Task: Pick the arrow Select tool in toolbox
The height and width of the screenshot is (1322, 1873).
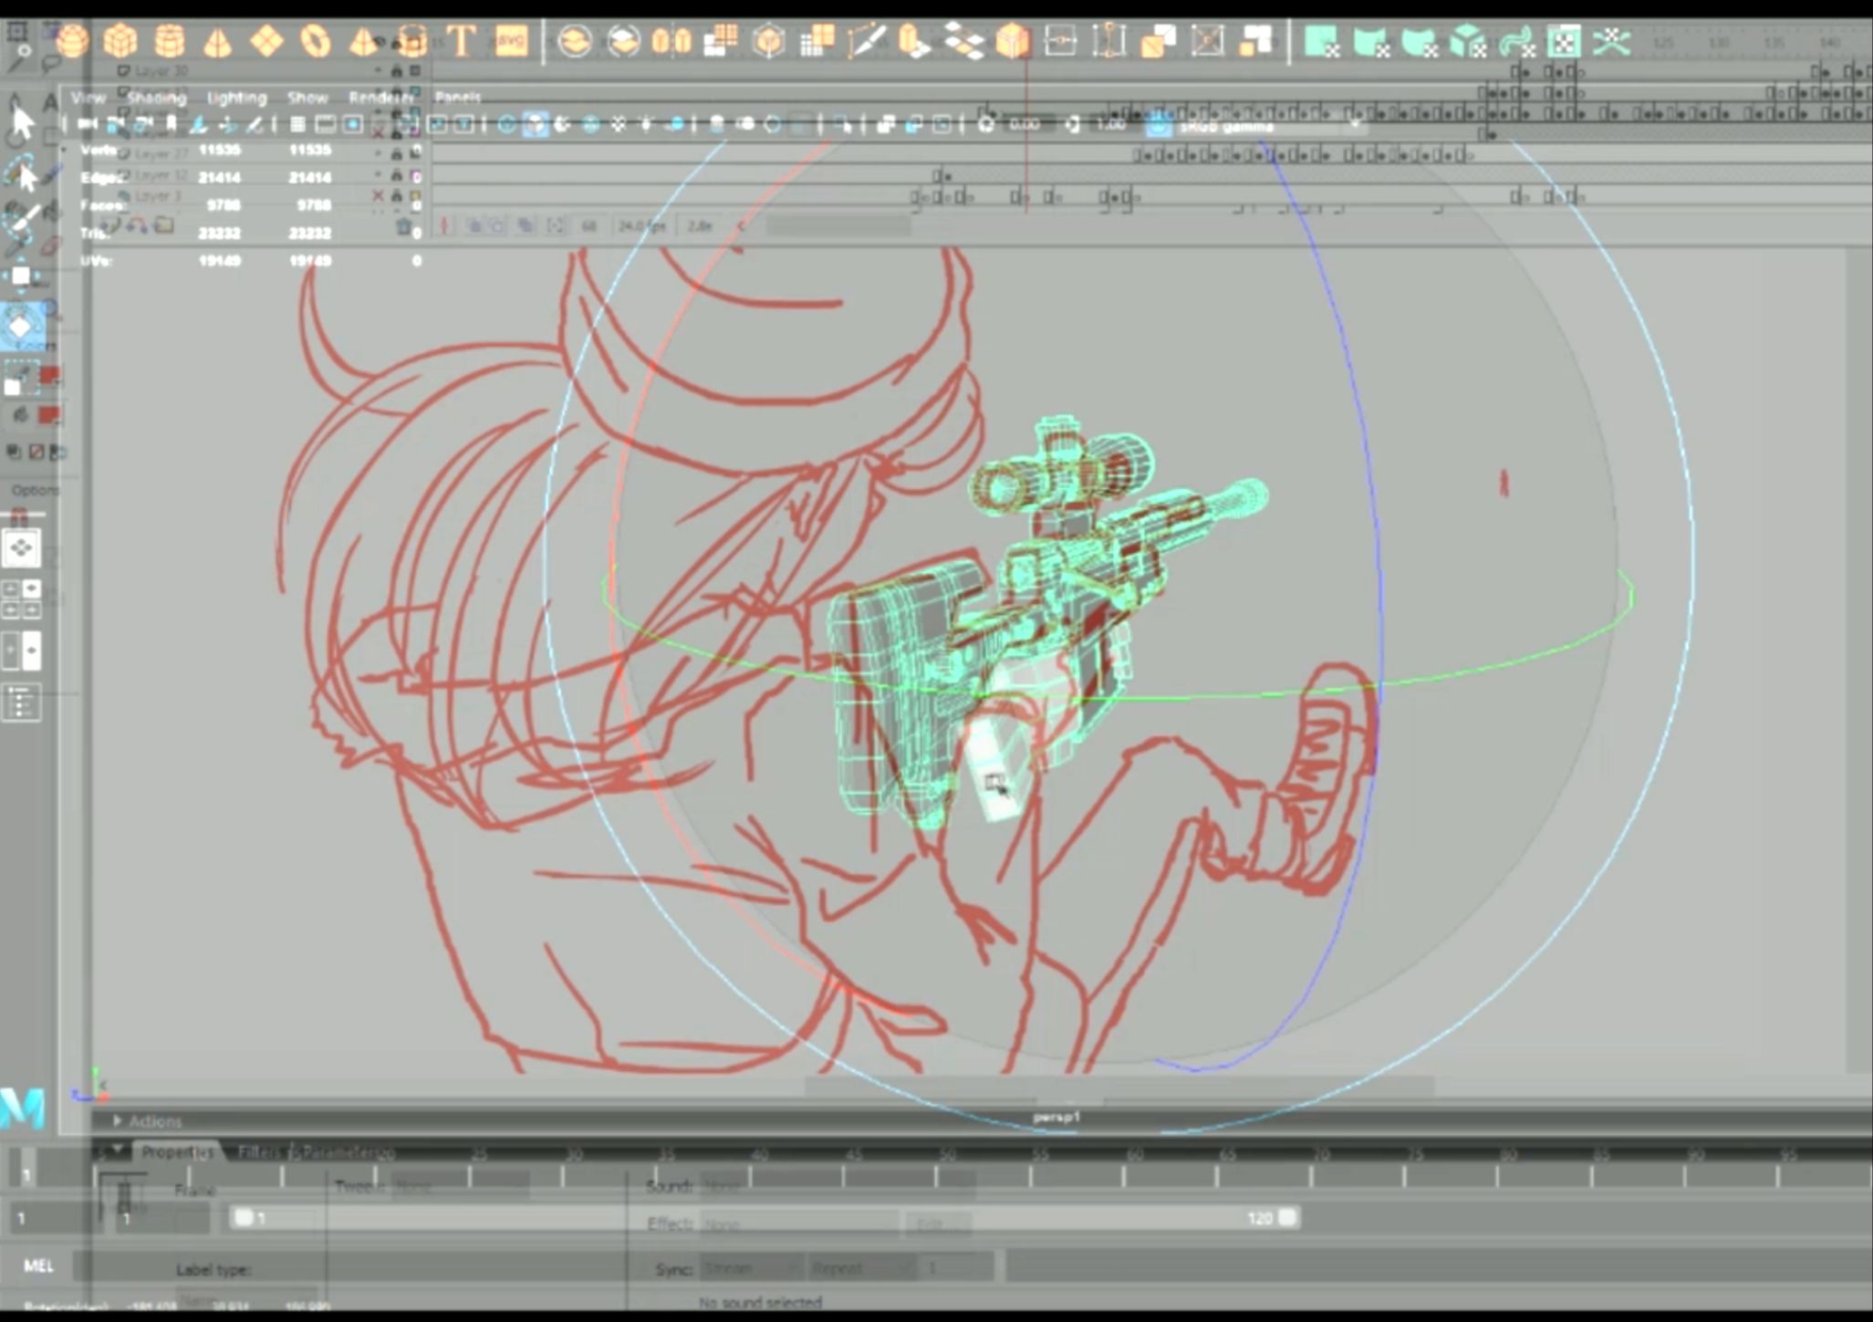Action: [22, 122]
